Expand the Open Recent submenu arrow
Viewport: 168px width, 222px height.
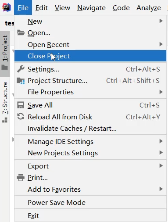tap(161, 44)
